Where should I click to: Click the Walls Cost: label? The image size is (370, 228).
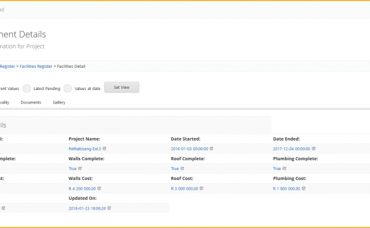tap(80, 179)
